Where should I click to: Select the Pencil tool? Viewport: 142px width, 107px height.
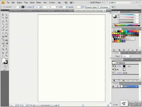tap(7, 27)
